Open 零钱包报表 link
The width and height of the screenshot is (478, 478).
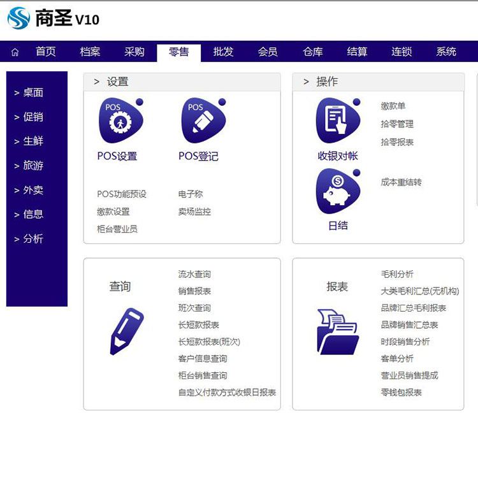pos(401,393)
